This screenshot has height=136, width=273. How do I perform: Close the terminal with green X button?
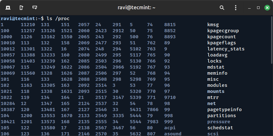tap(267, 8)
